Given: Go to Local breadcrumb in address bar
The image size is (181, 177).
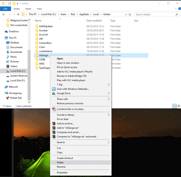Looking at the screenshot, I should coord(96,15).
